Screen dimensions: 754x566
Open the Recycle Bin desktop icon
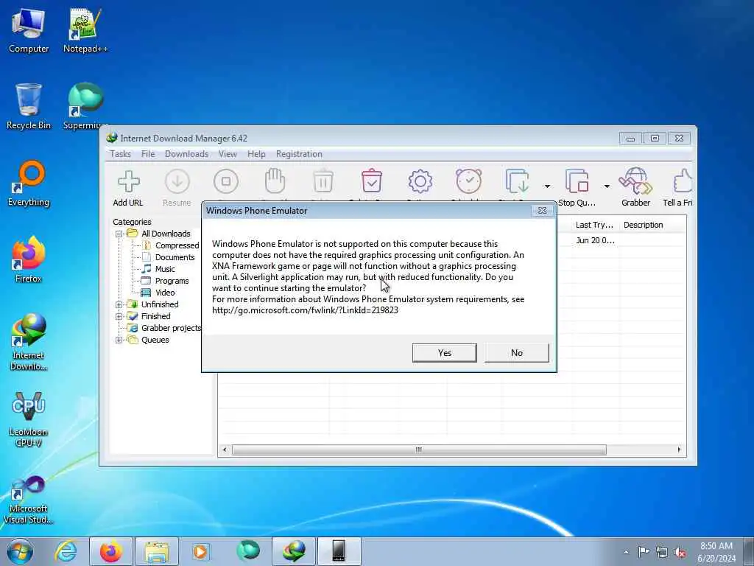pyautogui.click(x=29, y=106)
